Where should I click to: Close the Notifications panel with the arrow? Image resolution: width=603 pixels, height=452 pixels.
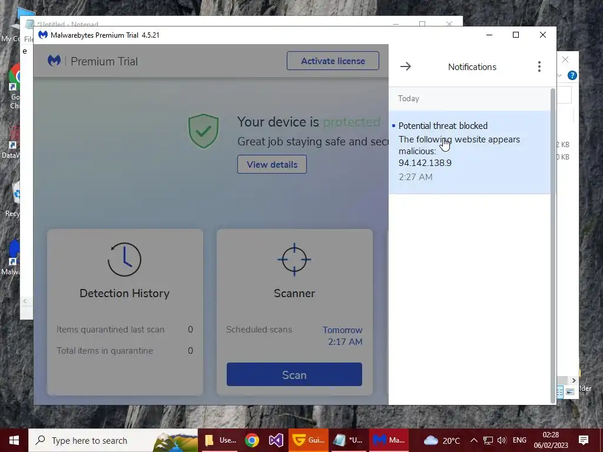click(405, 67)
